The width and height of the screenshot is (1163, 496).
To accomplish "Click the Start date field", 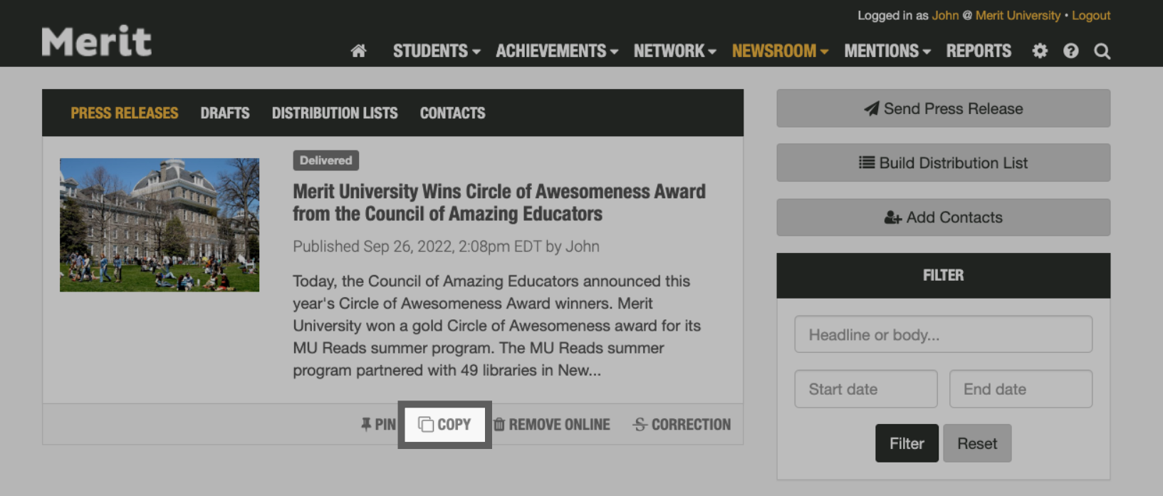I will click(x=865, y=389).
